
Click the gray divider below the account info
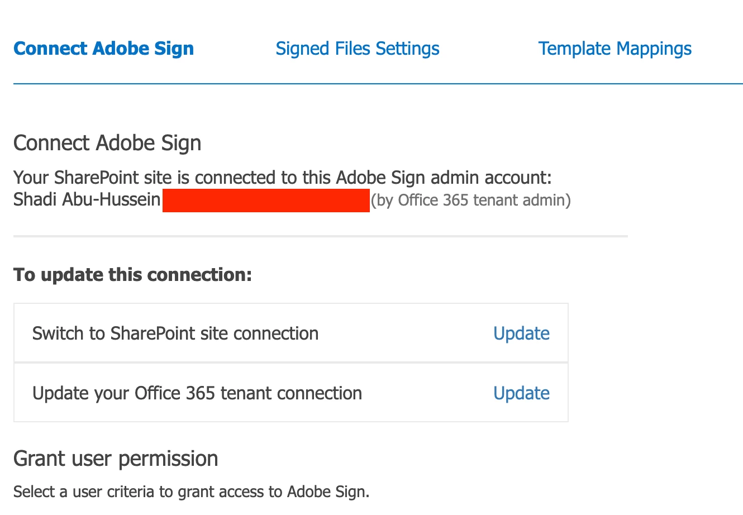(320, 236)
